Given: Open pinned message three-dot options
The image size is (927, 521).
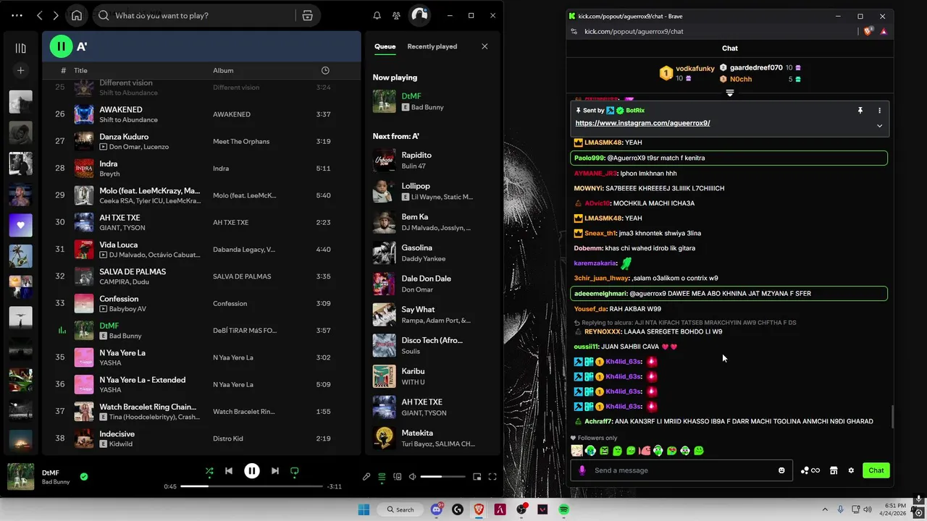Looking at the screenshot, I should [879, 111].
